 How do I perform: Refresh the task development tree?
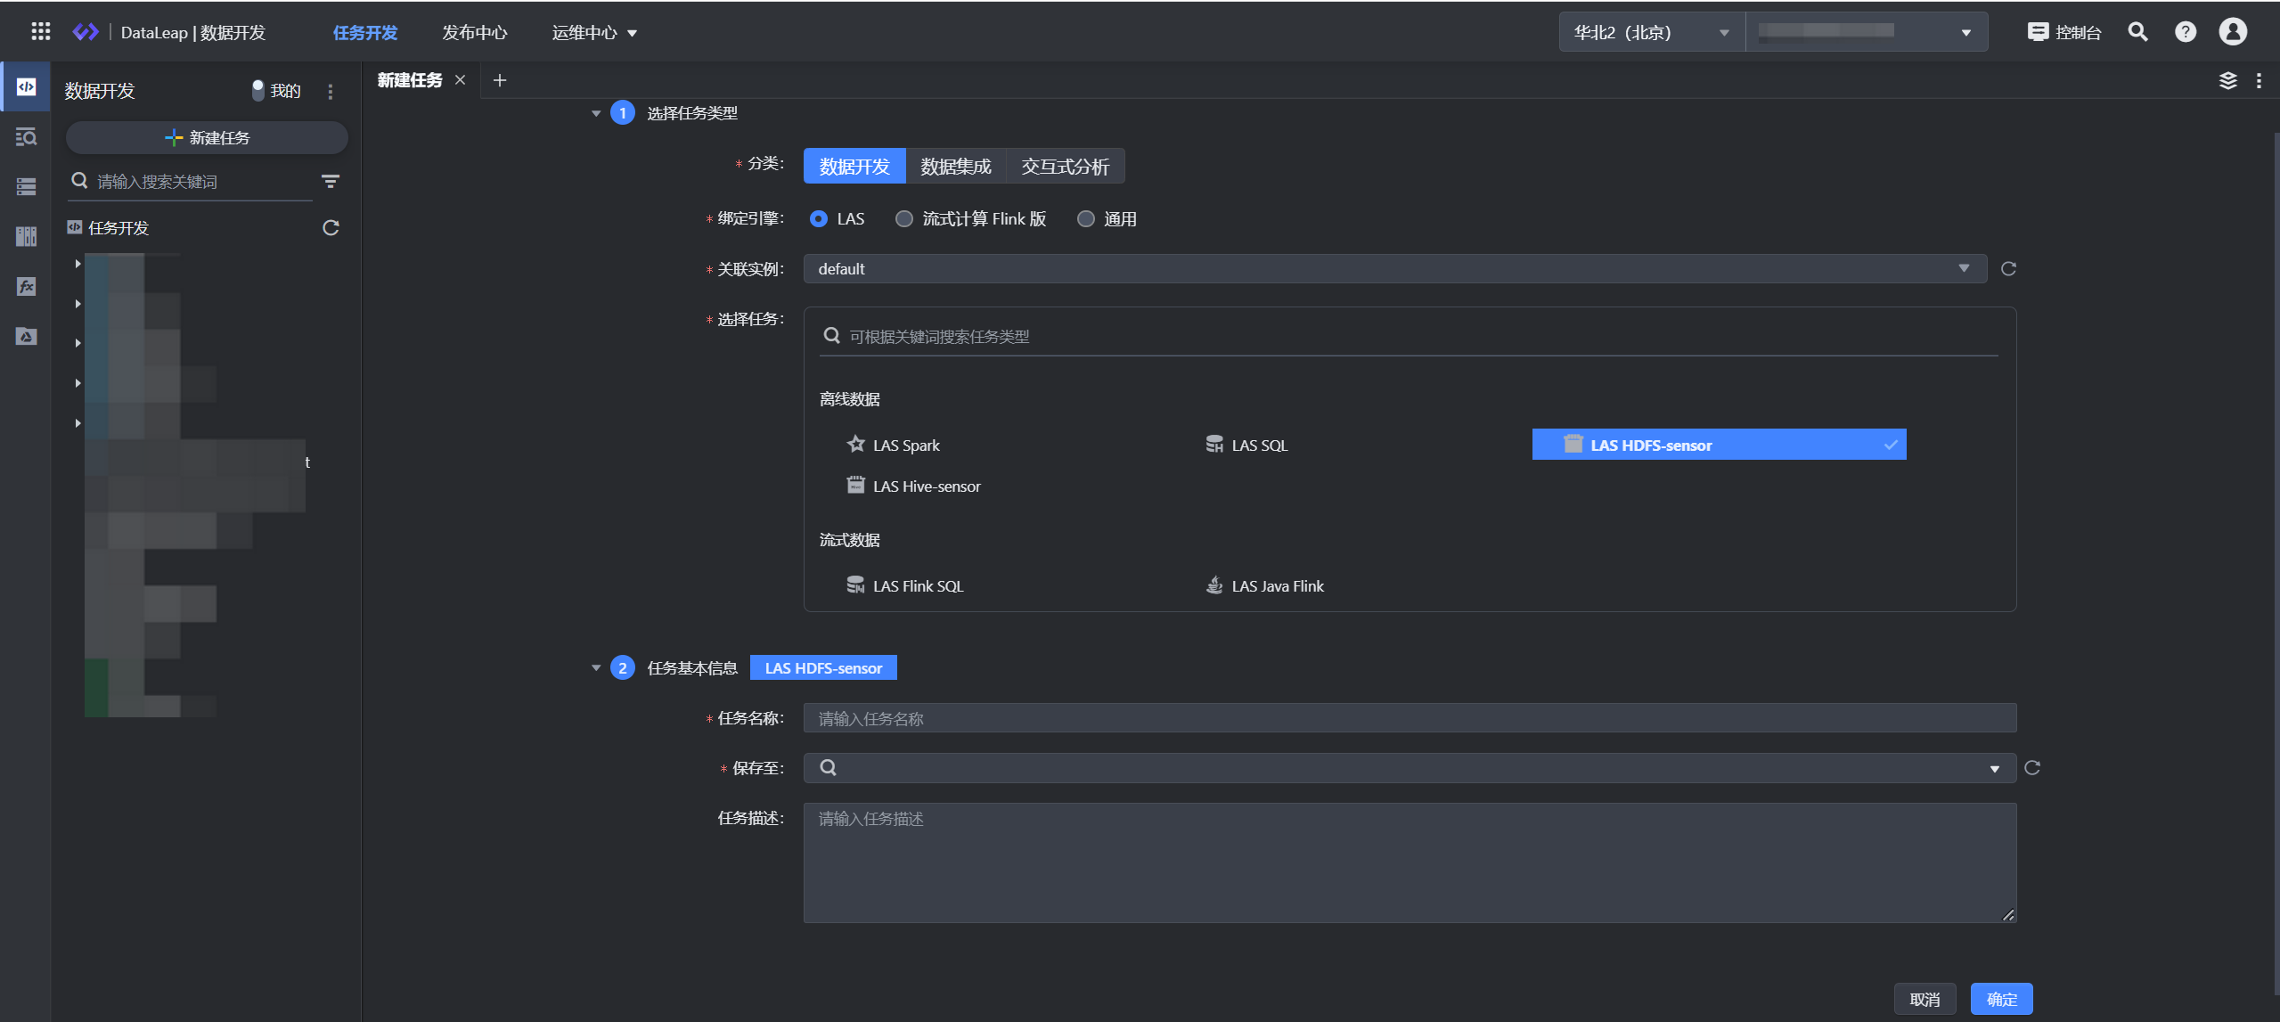tap(331, 228)
